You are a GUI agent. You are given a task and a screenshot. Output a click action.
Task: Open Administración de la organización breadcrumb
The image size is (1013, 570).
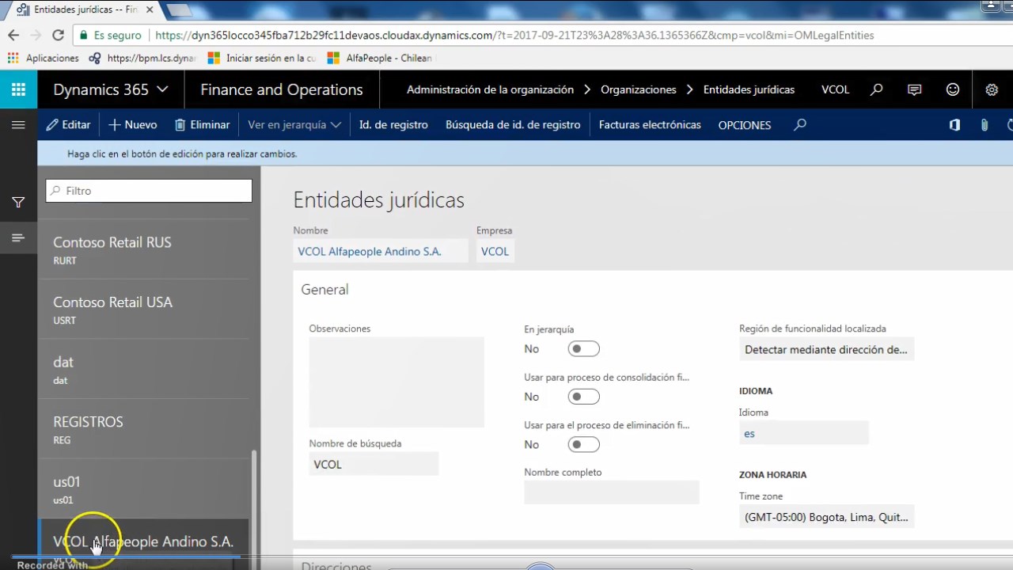click(490, 89)
